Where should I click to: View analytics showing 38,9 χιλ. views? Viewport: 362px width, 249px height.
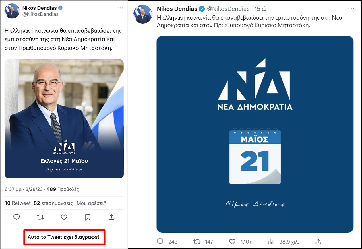(x=271, y=242)
